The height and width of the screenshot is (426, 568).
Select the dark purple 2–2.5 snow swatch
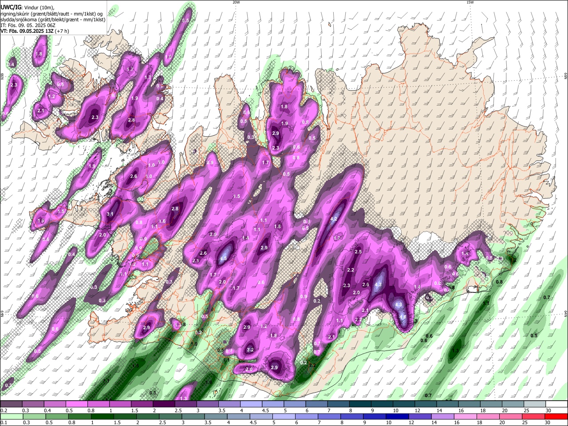coord(164,404)
